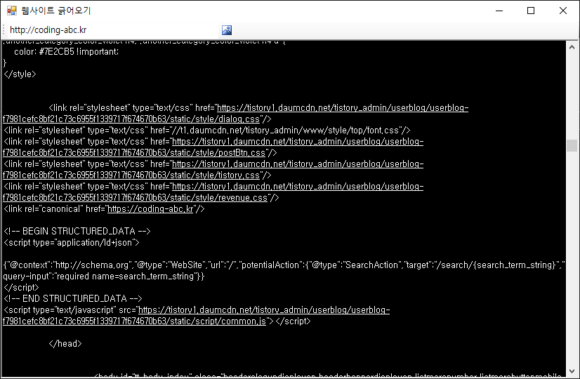
Task: Open the canonical https://coding-abc.kr link
Action: point(150,209)
